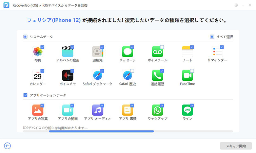The height and width of the screenshot is (153, 256).
Task: Select the ノート notes icon
Action: click(x=187, y=52)
